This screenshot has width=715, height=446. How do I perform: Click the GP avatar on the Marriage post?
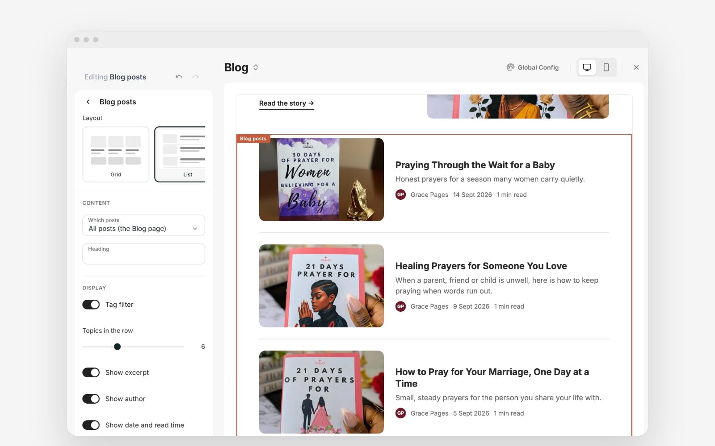[400, 413]
